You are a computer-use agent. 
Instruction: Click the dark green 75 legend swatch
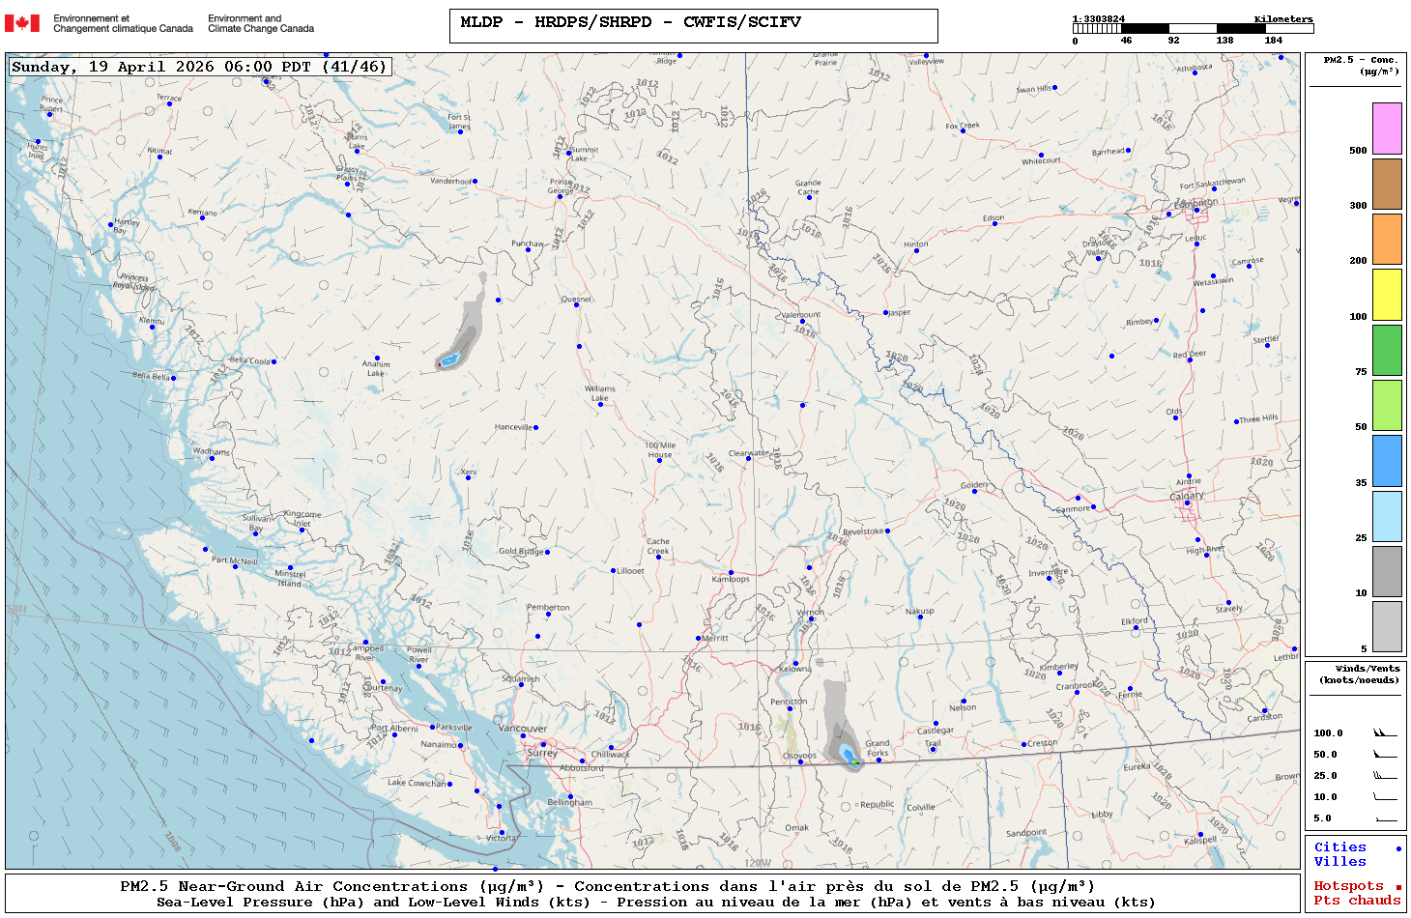coord(1387,350)
